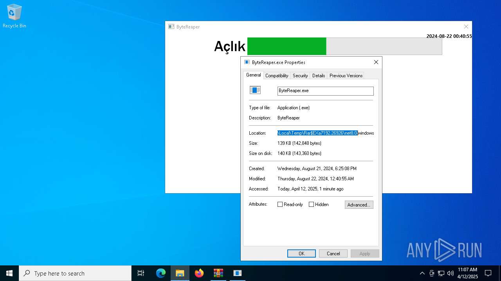The width and height of the screenshot is (501, 281).
Task: Switch to the Compatibility tab
Action: tap(277, 76)
